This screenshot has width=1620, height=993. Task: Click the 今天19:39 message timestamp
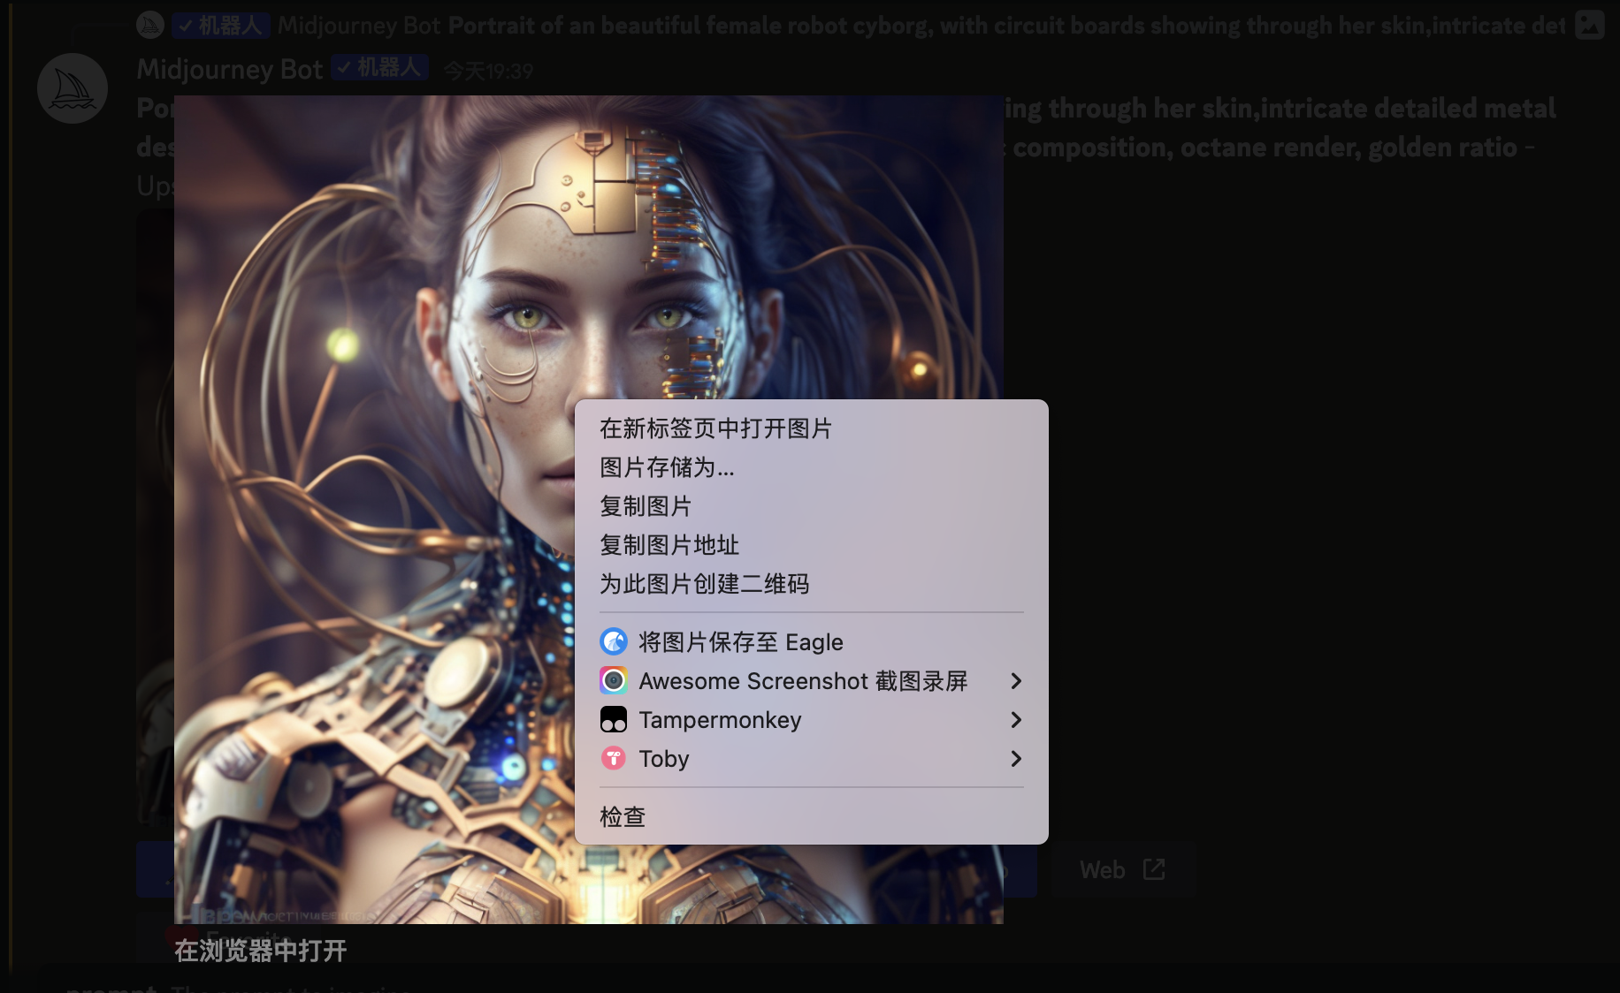tap(488, 71)
